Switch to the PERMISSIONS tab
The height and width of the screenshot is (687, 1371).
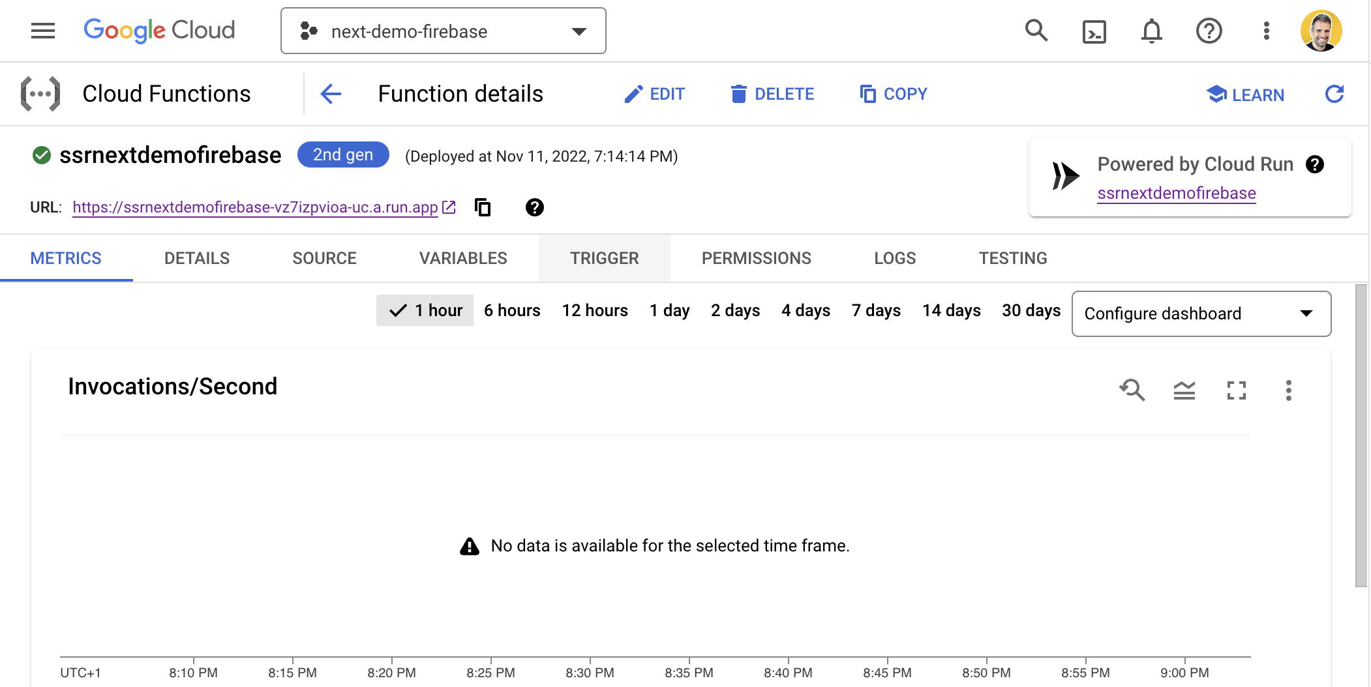(x=757, y=258)
